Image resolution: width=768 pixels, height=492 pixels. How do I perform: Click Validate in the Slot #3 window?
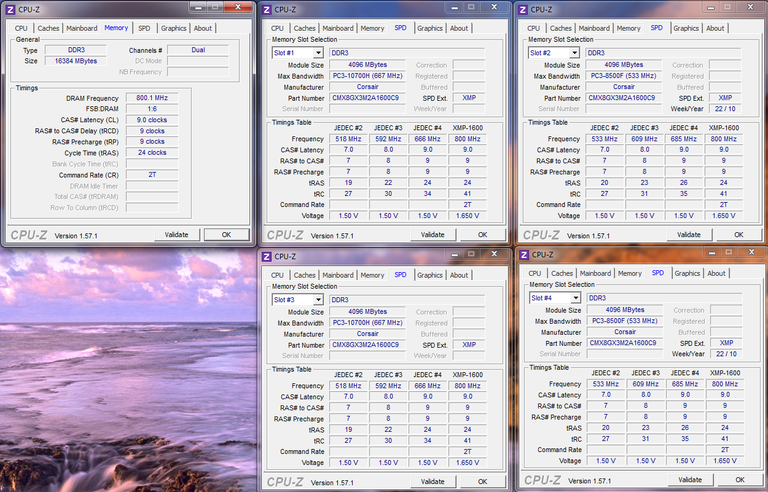(x=433, y=482)
